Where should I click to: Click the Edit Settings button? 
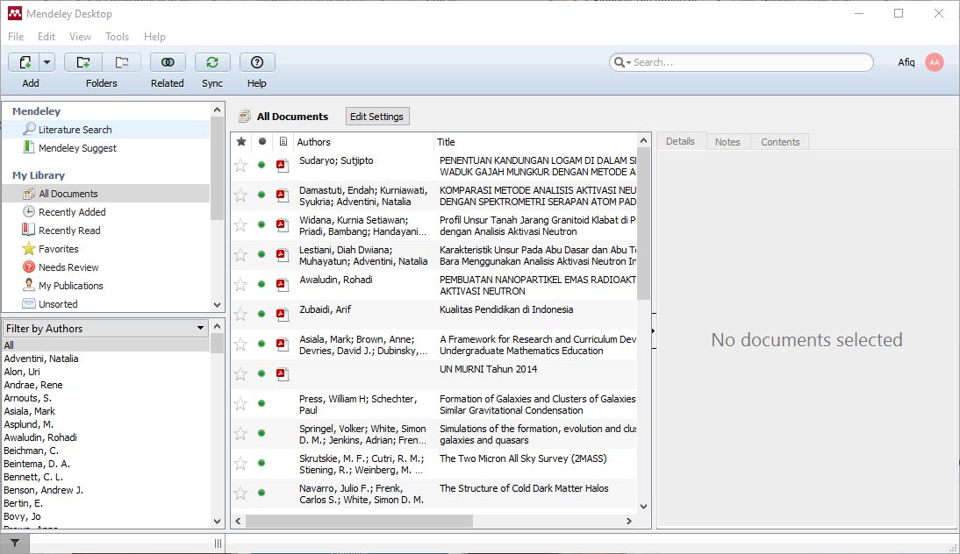pyautogui.click(x=376, y=116)
